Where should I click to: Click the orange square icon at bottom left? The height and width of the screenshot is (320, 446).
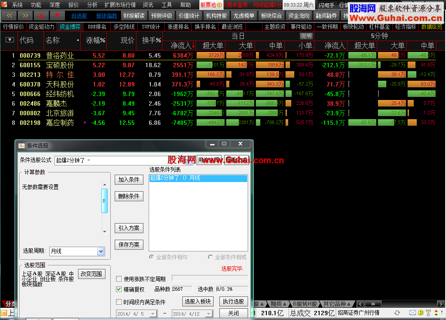pos(3,313)
